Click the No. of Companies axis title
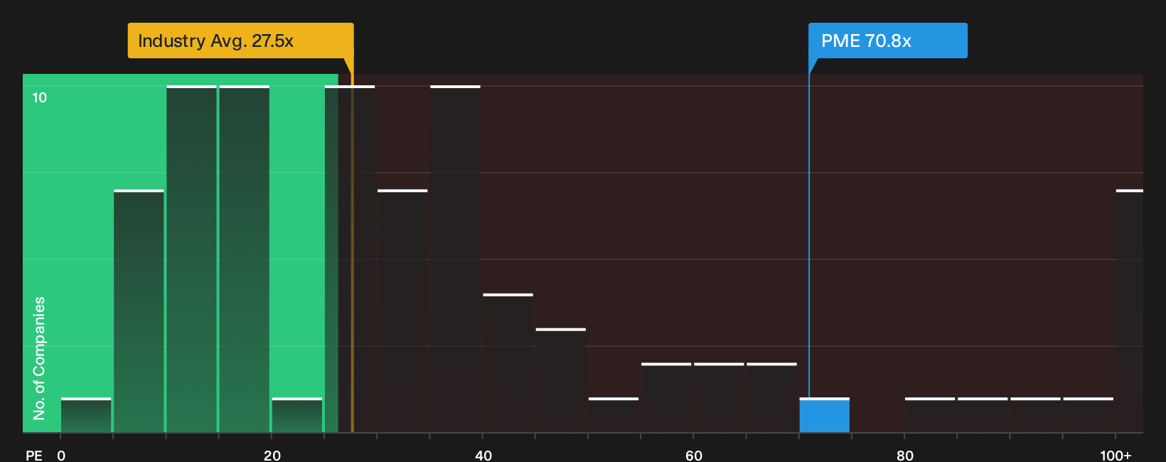Screen dimensions: 1166x462 pyautogui.click(x=39, y=358)
